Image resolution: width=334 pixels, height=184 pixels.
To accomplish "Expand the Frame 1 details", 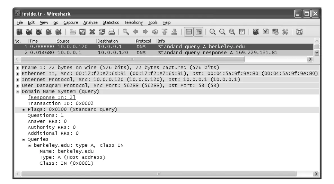I will [17, 68].
